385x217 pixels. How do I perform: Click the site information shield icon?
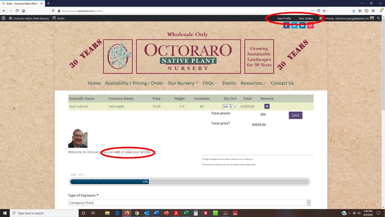pyautogui.click(x=53, y=11)
